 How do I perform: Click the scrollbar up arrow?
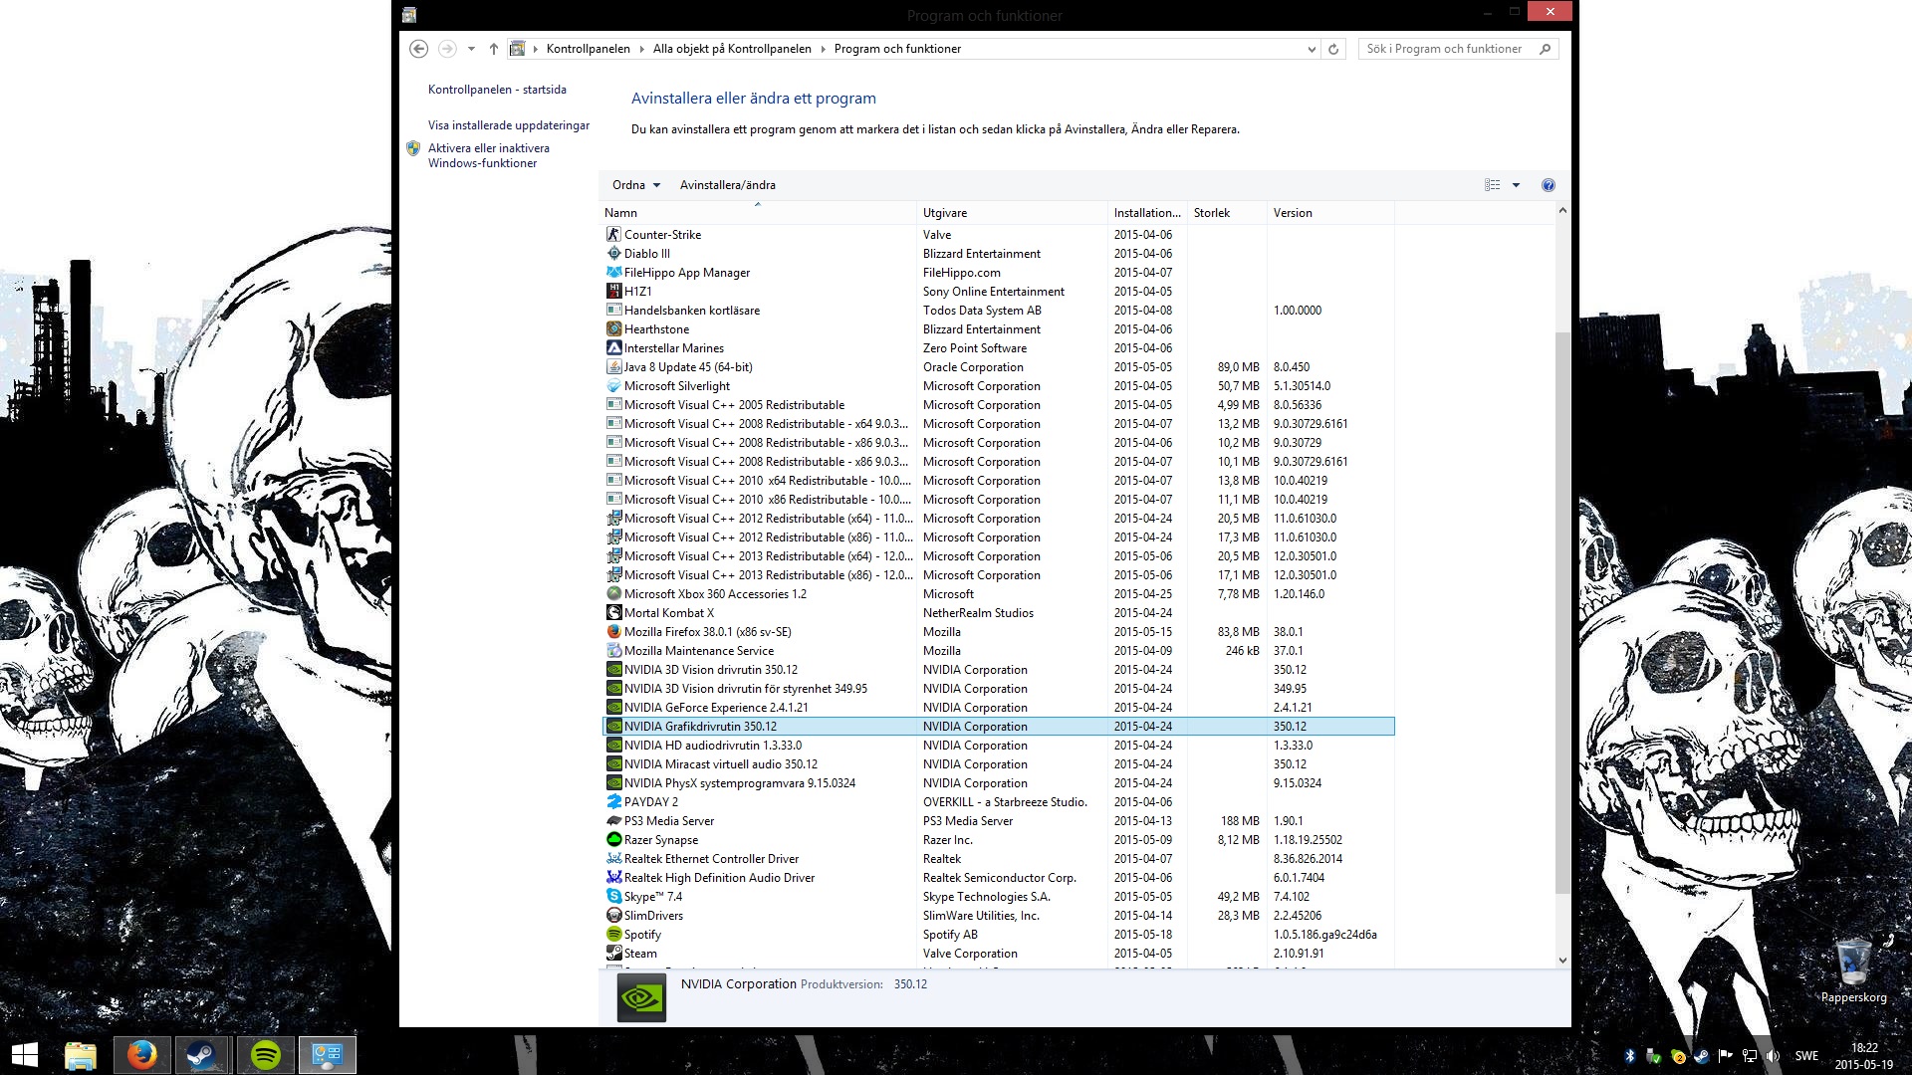[1561, 211]
